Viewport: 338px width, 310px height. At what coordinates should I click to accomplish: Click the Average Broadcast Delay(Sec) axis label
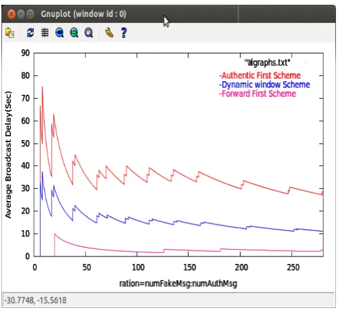click(8, 155)
